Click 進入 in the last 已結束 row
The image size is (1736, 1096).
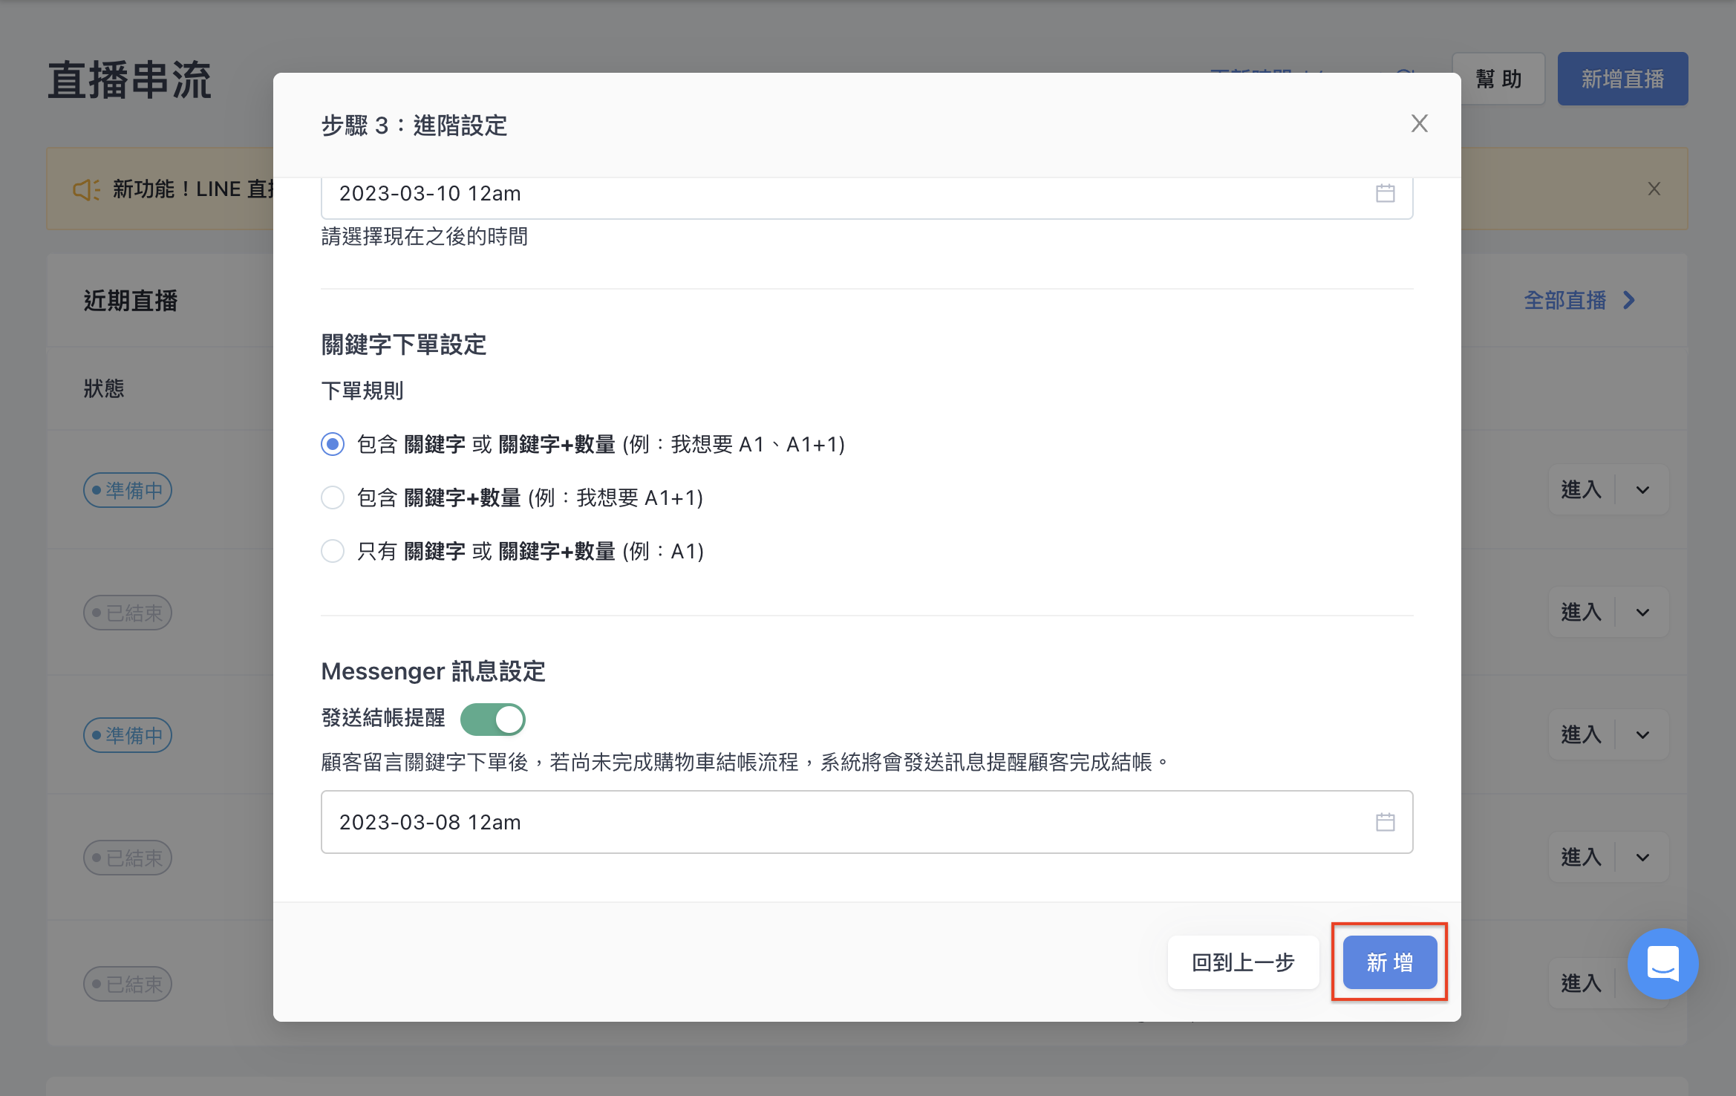[1581, 984]
